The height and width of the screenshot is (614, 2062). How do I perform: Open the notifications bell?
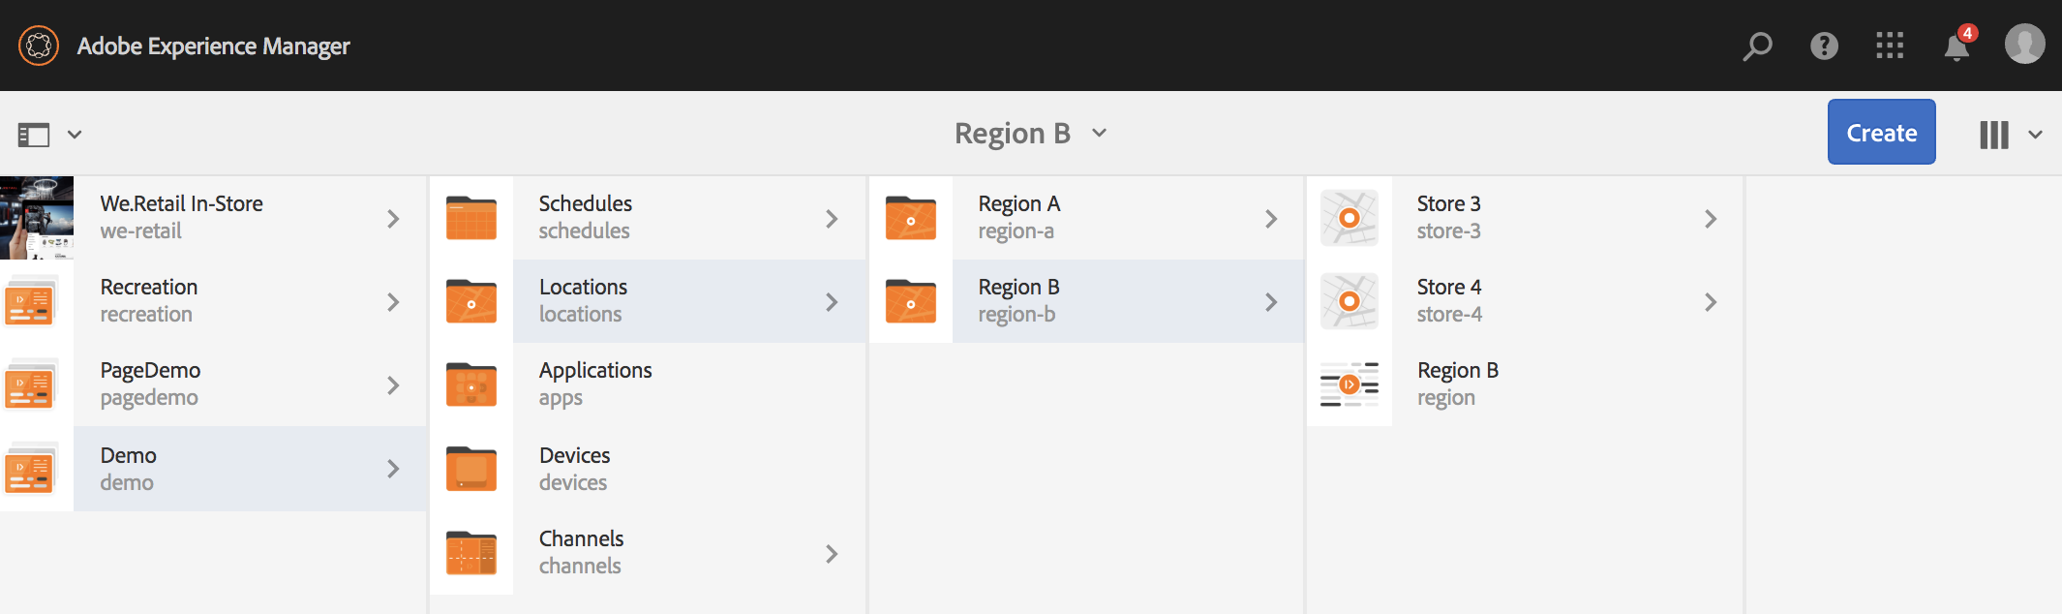point(1956,46)
